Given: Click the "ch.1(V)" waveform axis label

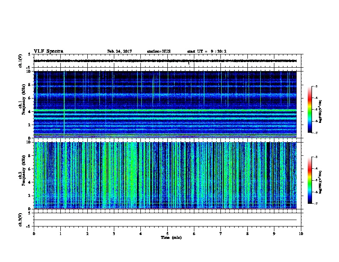Looking at the screenshot, I should 20,61.
